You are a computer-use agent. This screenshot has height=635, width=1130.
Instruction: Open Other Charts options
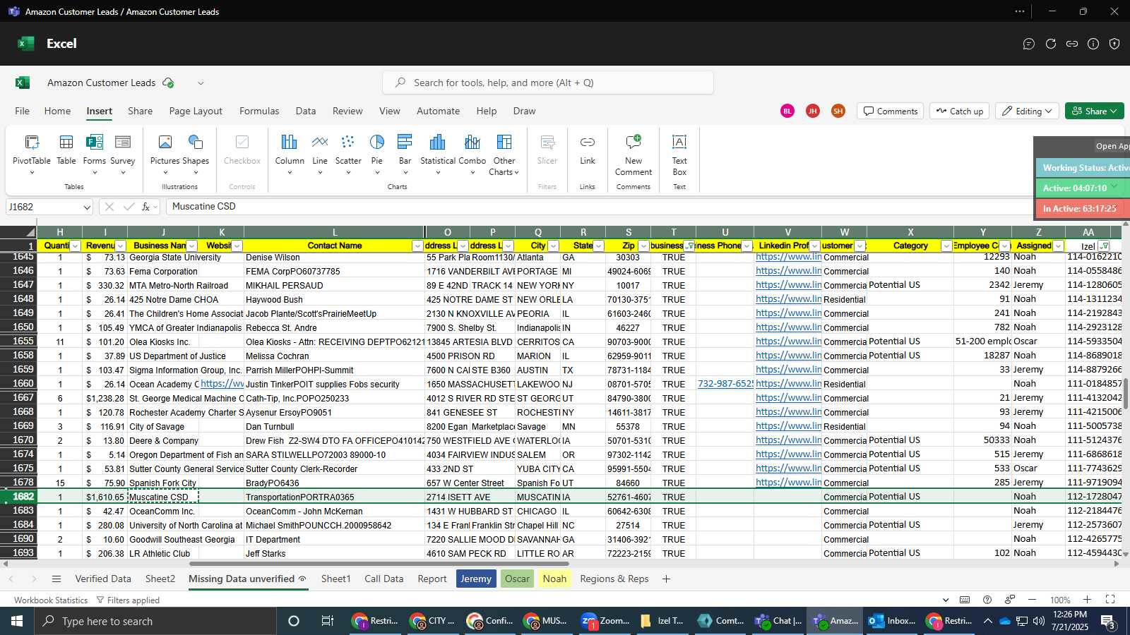[x=504, y=154]
